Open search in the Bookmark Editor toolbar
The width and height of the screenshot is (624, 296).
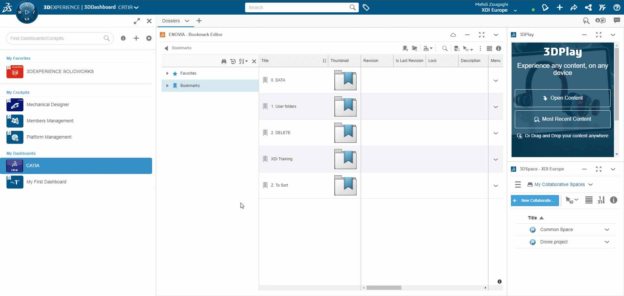445,48
